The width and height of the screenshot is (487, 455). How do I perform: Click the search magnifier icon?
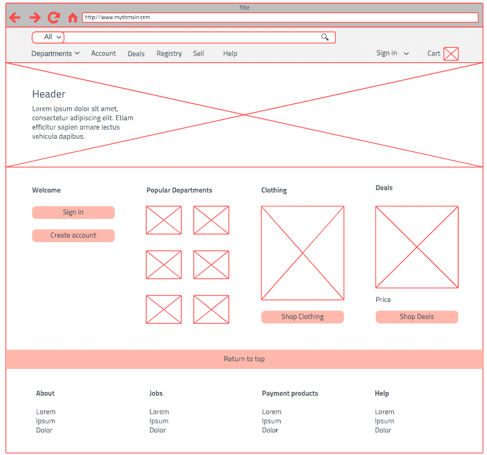(325, 37)
